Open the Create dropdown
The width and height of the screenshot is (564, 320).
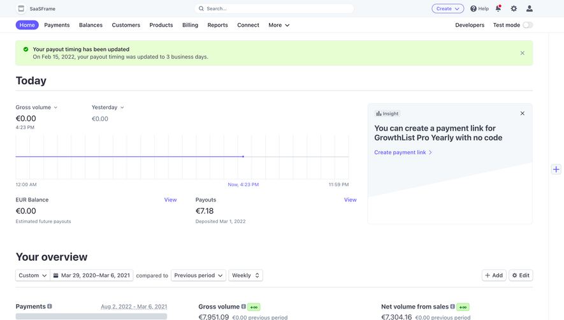(x=448, y=9)
